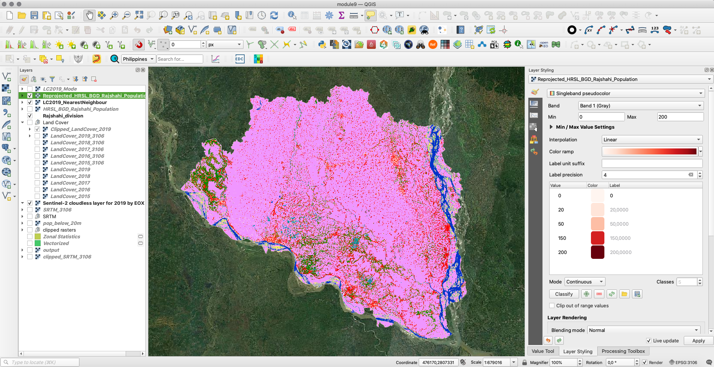The image size is (714, 367).
Task: Click the log messages speech bubble icon
Action: click(709, 362)
